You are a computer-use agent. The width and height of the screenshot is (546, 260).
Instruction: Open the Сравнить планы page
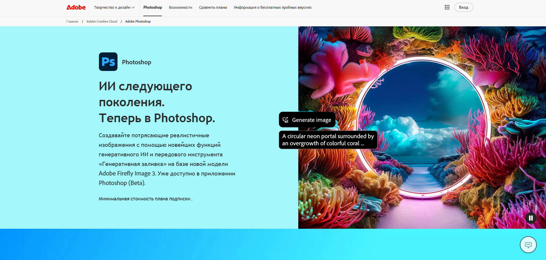[213, 8]
